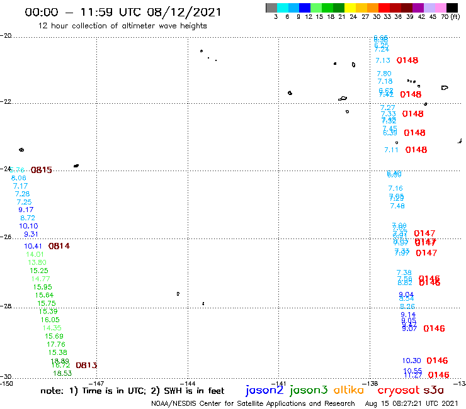
Task: Click the pink swatch near the 70 label
Action: click(440, 8)
